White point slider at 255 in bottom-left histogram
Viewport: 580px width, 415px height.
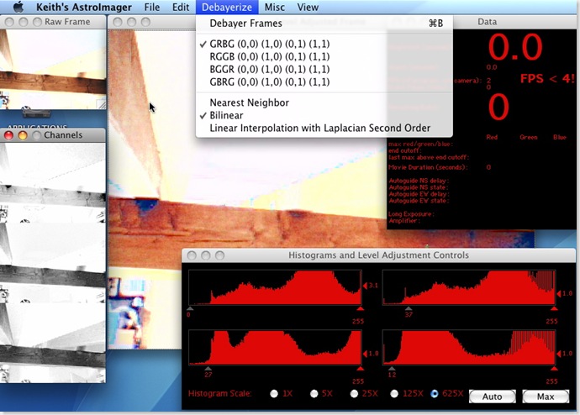[361, 369]
